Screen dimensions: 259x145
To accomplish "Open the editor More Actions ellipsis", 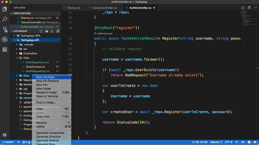I will point(256,8).
